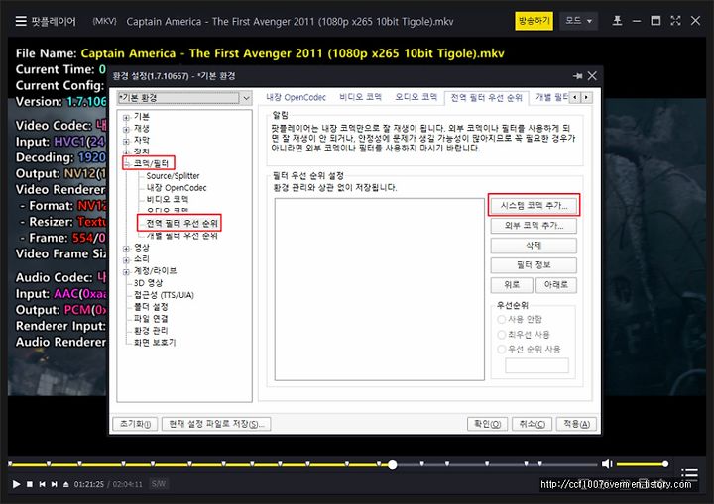Move filter up with 위로 button
This screenshot has height=504, width=714.
click(x=512, y=285)
